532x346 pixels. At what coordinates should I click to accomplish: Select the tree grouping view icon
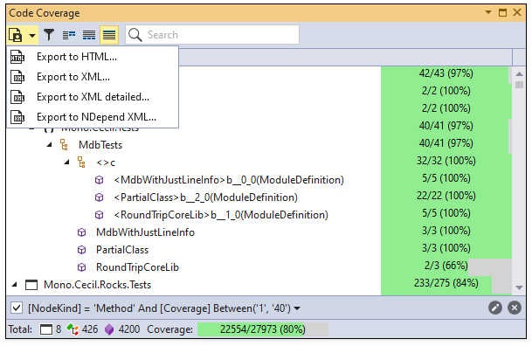[69, 35]
